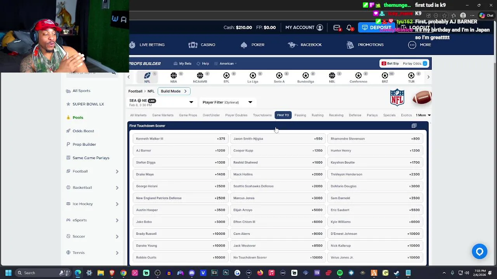
Task: Select the NBL basketball icon
Action: tap(332, 77)
